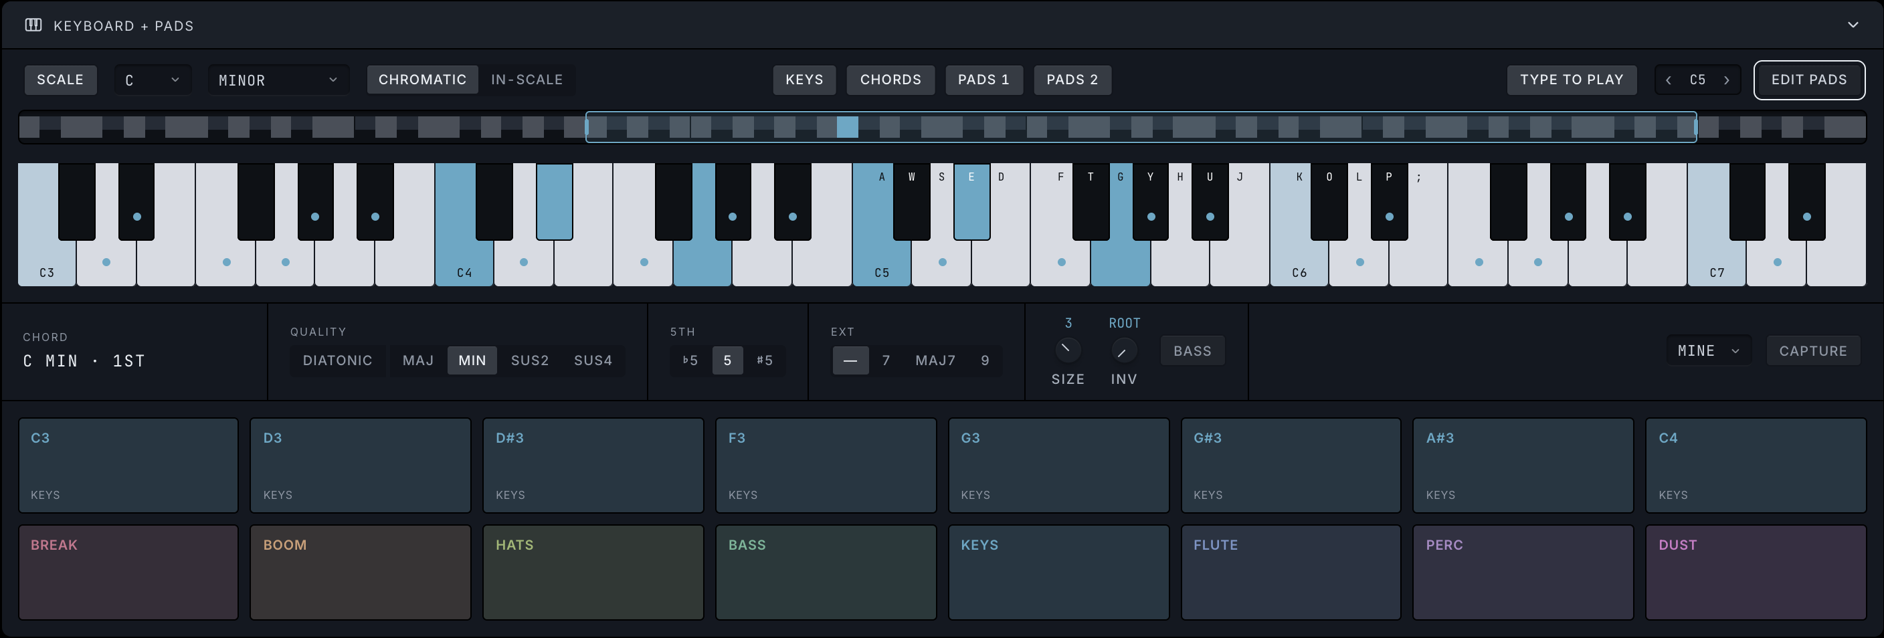Select CHROMATIC keyboard mode
The width and height of the screenshot is (1884, 638).
coord(422,80)
